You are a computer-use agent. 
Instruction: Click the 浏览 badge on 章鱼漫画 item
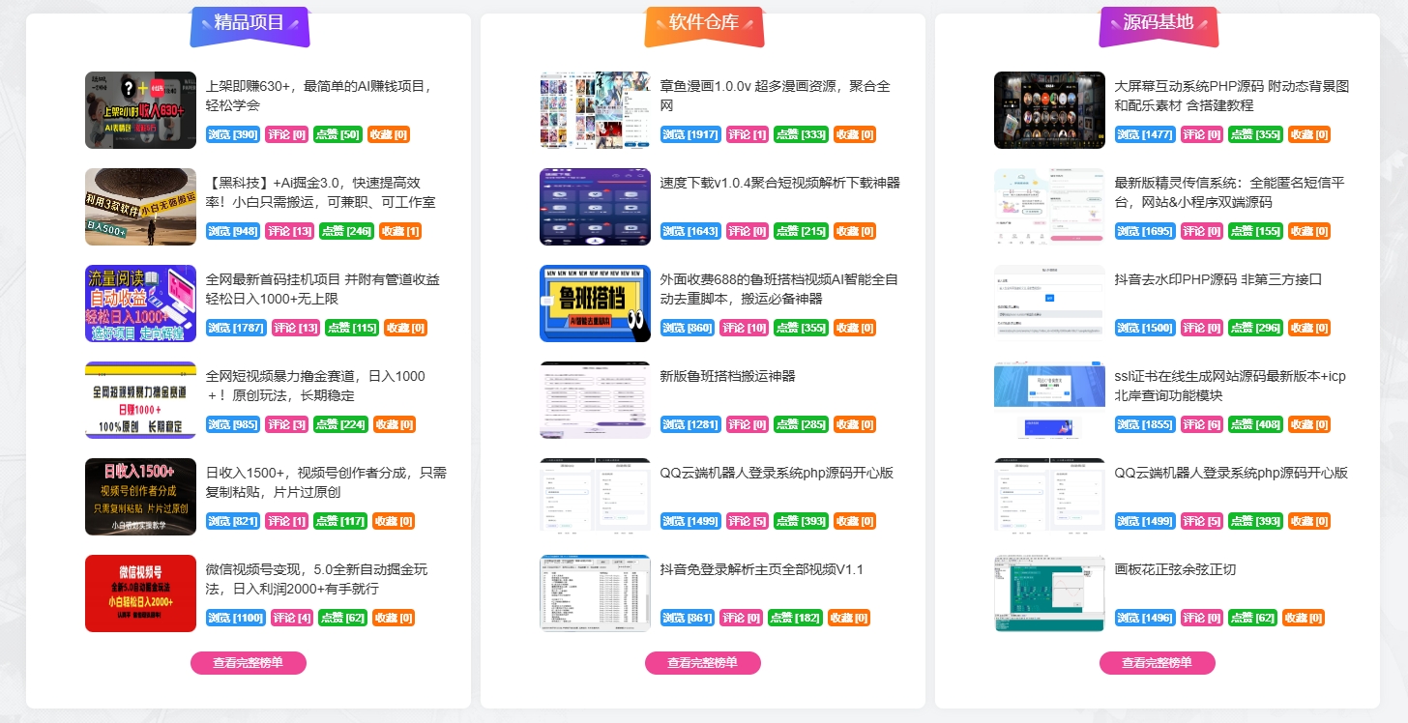[x=687, y=134]
